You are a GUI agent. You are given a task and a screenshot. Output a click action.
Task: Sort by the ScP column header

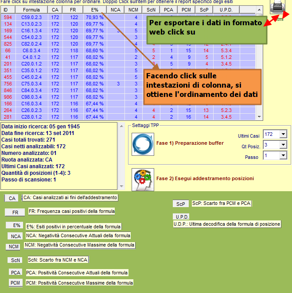(x=204, y=10)
